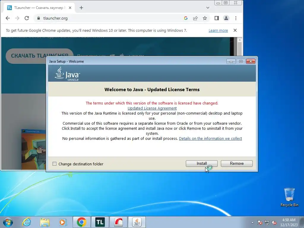Click the Remove button in Java Setup
The height and width of the screenshot is (228, 304).
click(237, 164)
